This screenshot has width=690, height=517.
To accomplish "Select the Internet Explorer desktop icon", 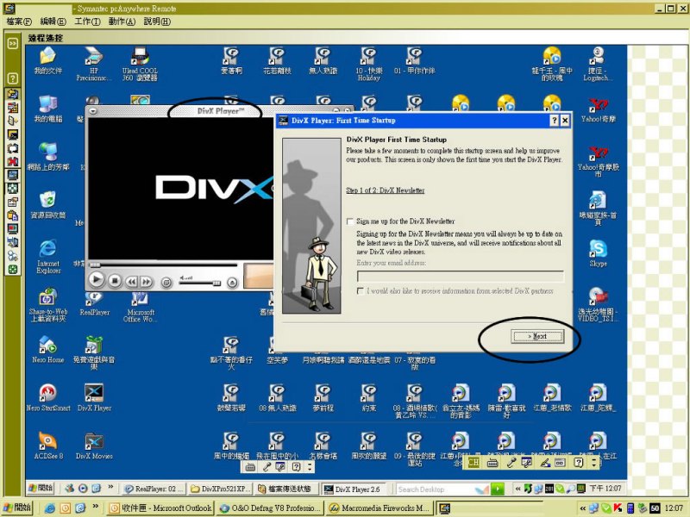I will pyautogui.click(x=48, y=257).
